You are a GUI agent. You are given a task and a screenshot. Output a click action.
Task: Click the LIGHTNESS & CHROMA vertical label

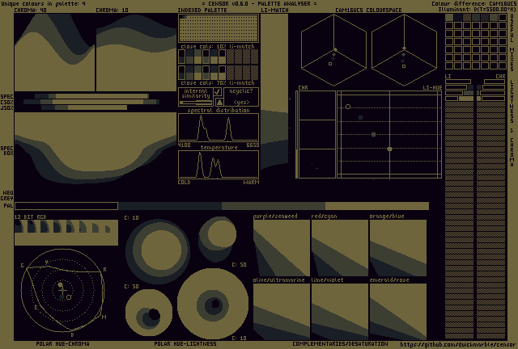tap(512, 123)
